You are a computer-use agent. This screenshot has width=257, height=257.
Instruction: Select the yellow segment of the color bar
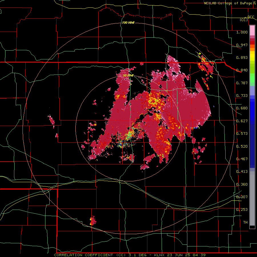[x=252, y=56]
